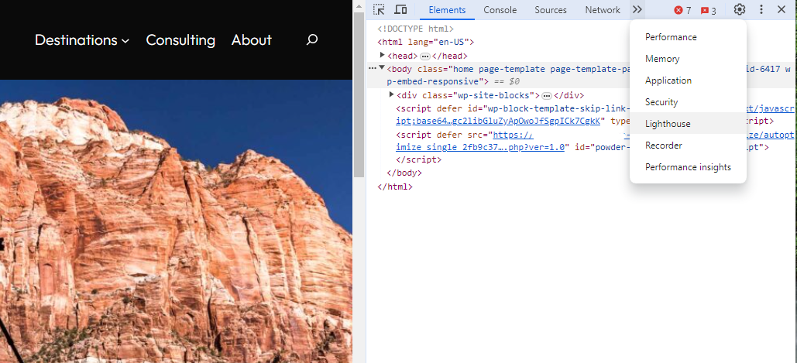Select Performance insights from the overflow menu
This screenshot has height=363, width=797.
pos(688,167)
